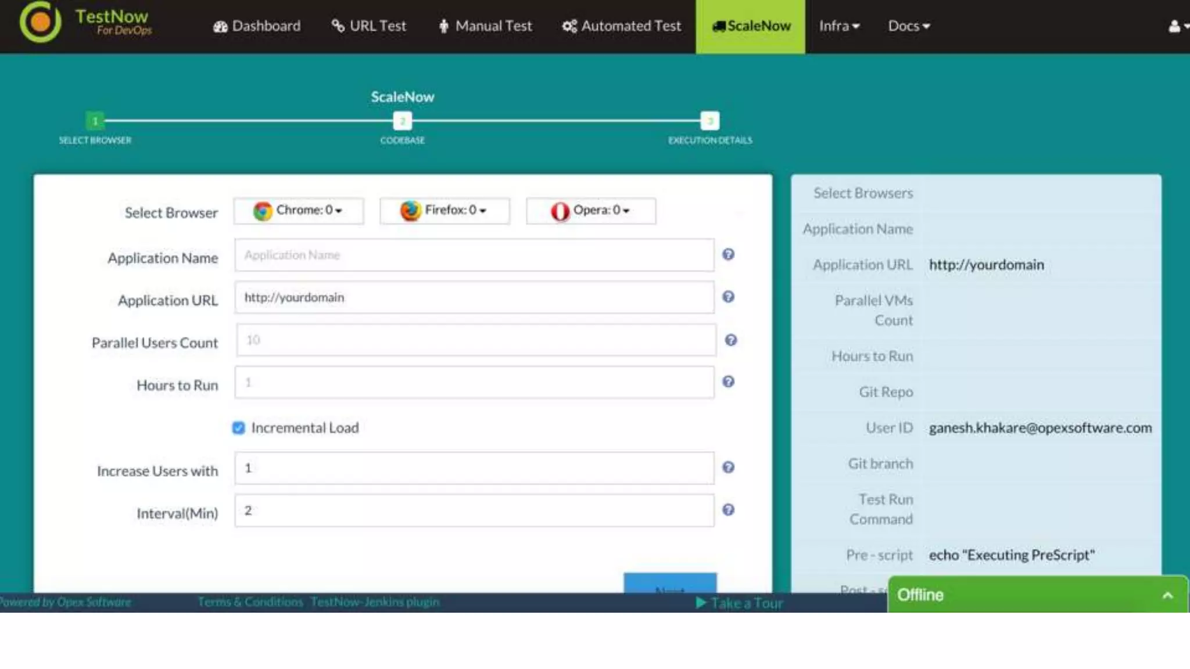Click the Take a Tour link

pos(740,603)
